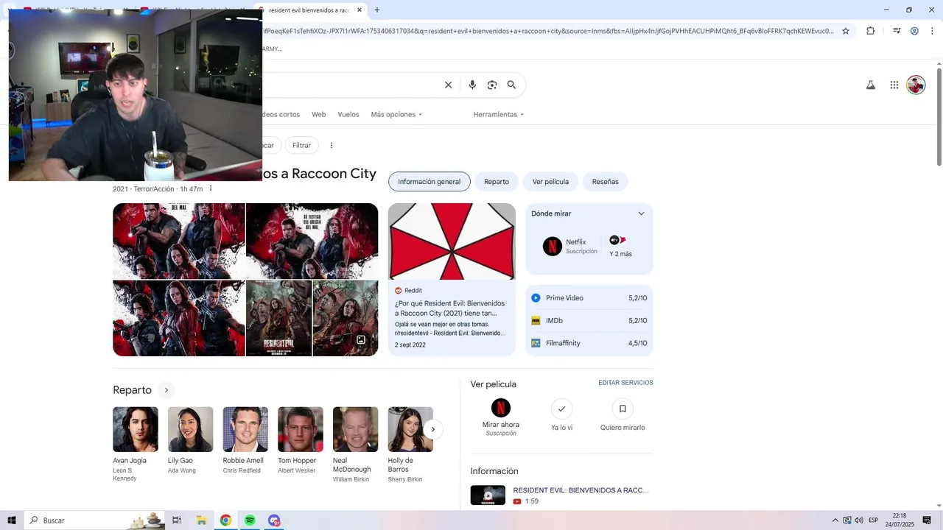
Task: Open Chrome media controls icon
Action: 897,31
